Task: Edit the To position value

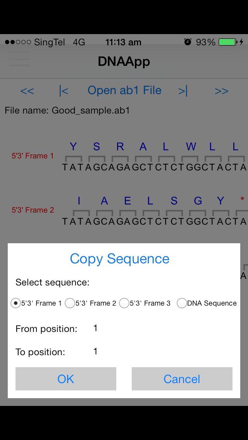Action: click(95, 351)
